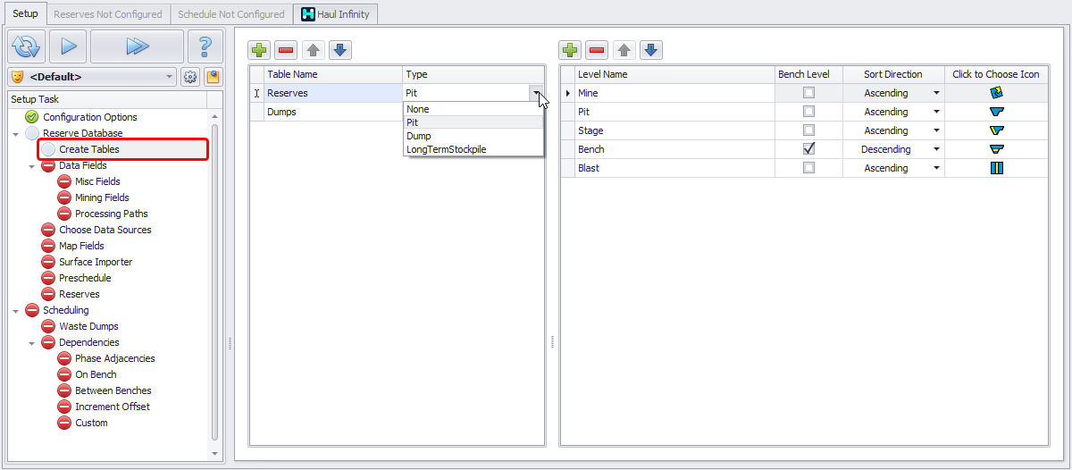The width and height of the screenshot is (1072, 470).
Task: Click the settings gear beside Default
Action: click(190, 77)
